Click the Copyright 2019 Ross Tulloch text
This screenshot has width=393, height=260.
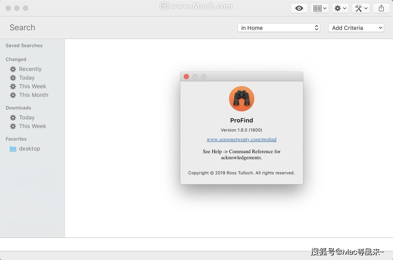[x=242, y=173]
